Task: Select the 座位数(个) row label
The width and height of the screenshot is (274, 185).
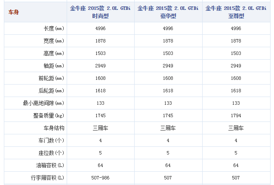Action: pos(51,153)
